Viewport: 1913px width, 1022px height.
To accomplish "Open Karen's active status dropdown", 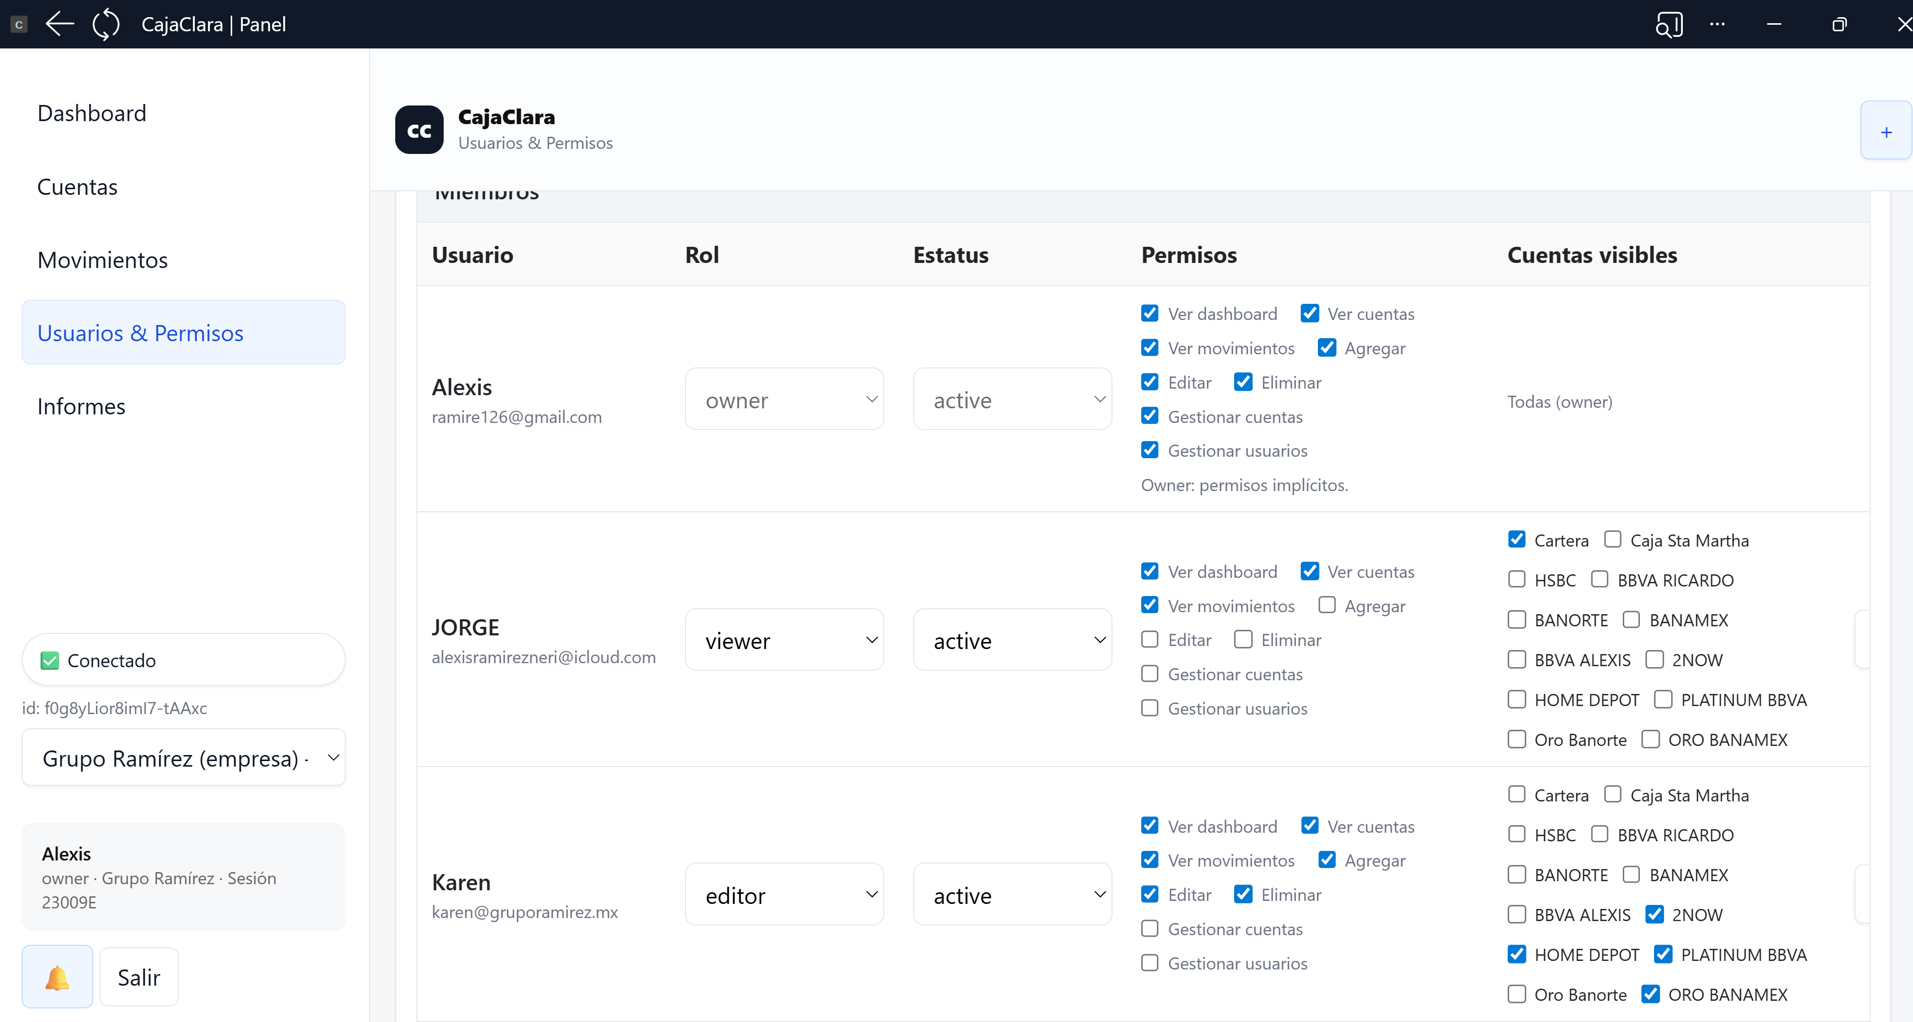I will (1012, 894).
